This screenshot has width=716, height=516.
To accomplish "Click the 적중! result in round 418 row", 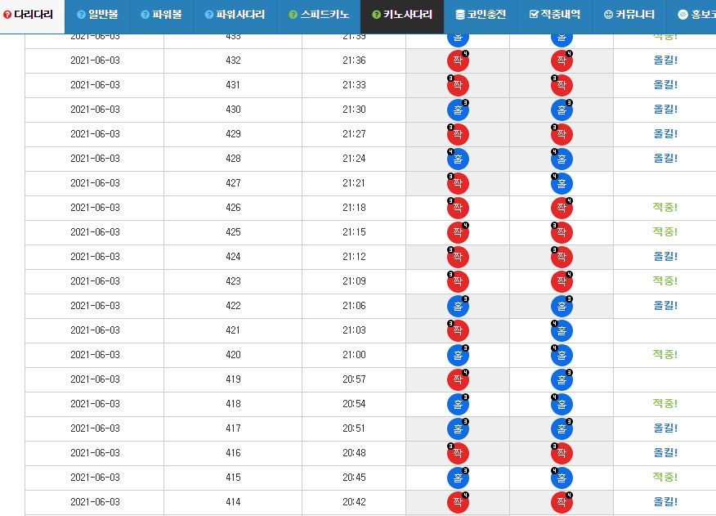I will [x=665, y=404].
